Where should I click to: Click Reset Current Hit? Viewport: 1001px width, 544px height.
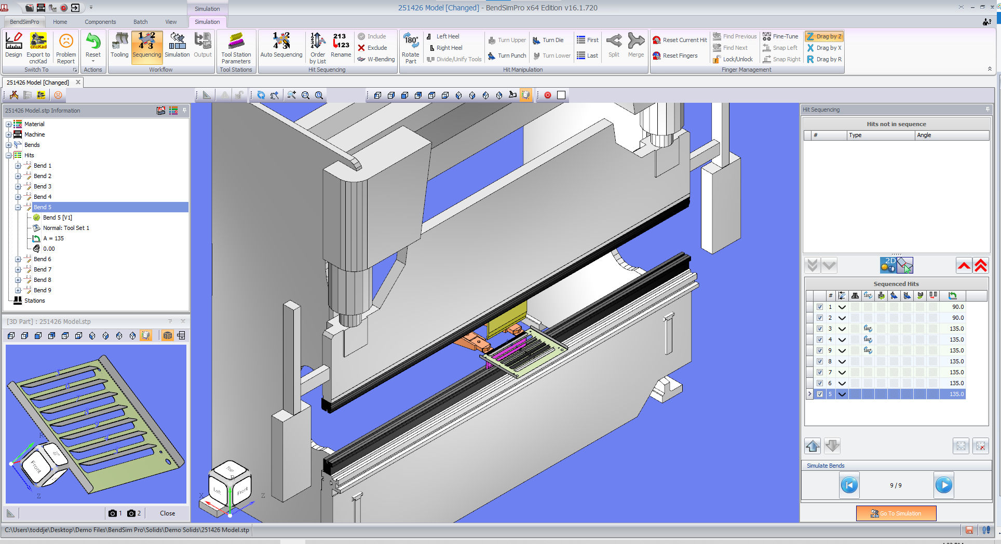pyautogui.click(x=680, y=40)
